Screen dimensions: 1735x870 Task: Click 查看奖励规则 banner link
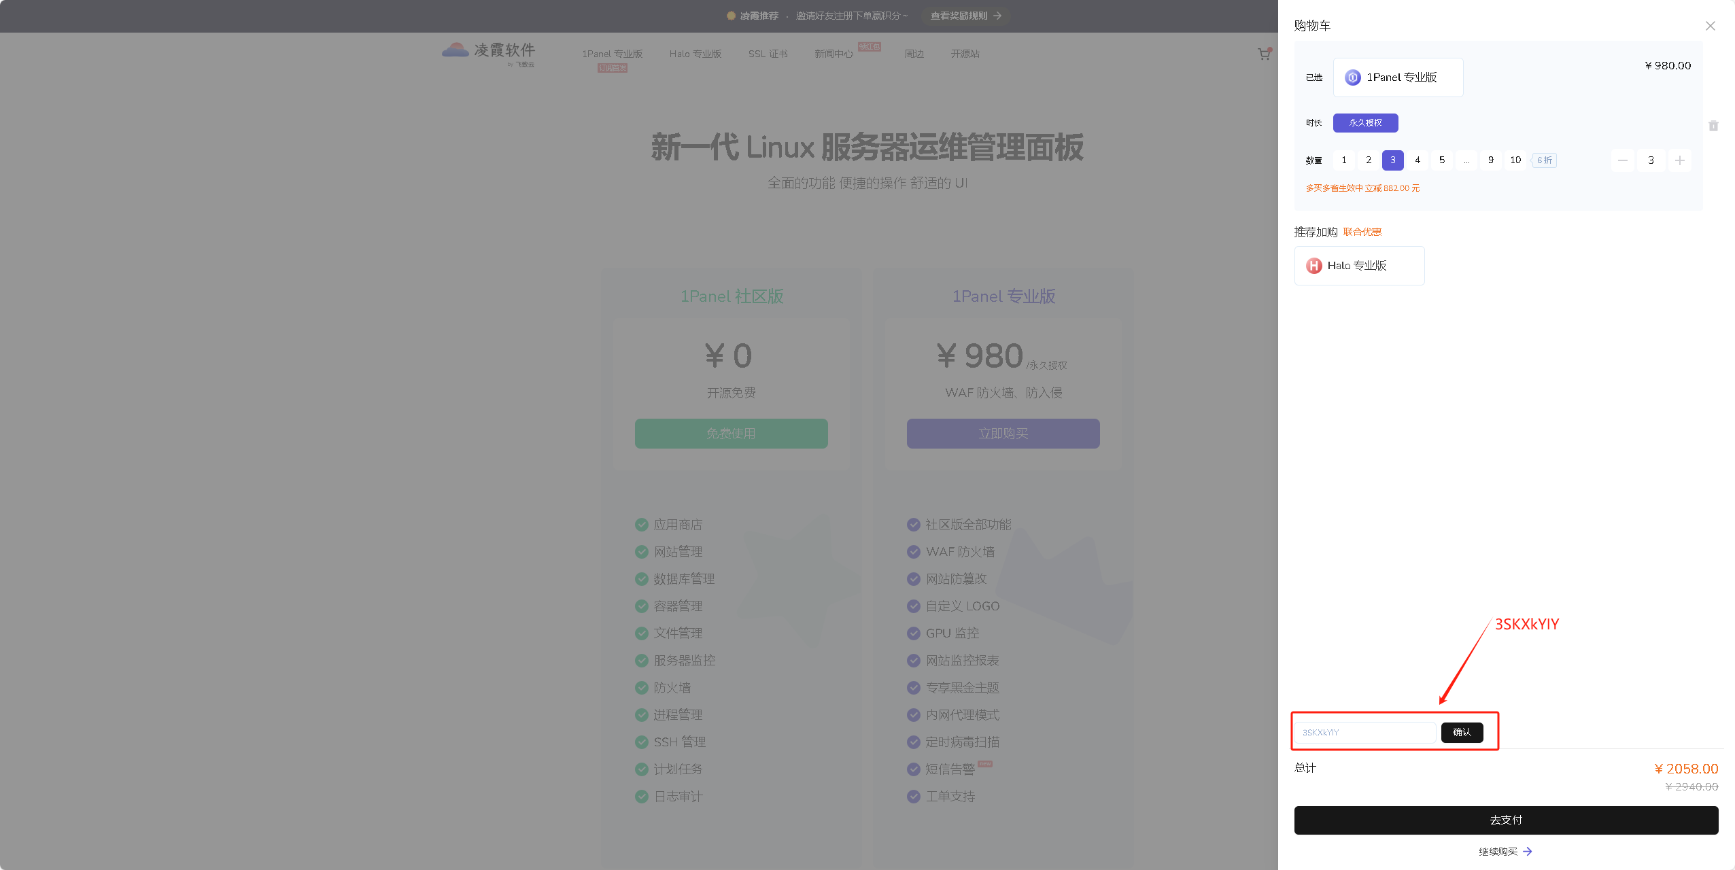[x=965, y=16]
